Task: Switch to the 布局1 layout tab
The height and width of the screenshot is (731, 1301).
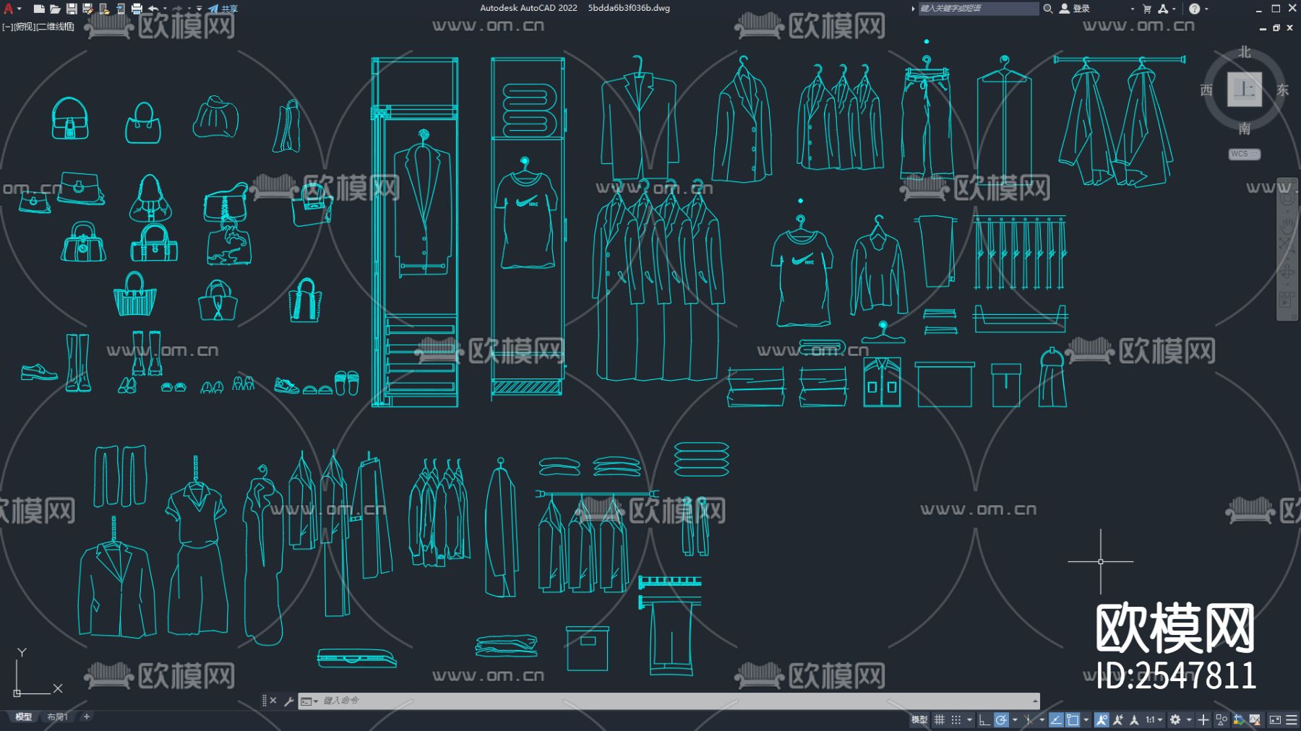Action: [x=57, y=717]
